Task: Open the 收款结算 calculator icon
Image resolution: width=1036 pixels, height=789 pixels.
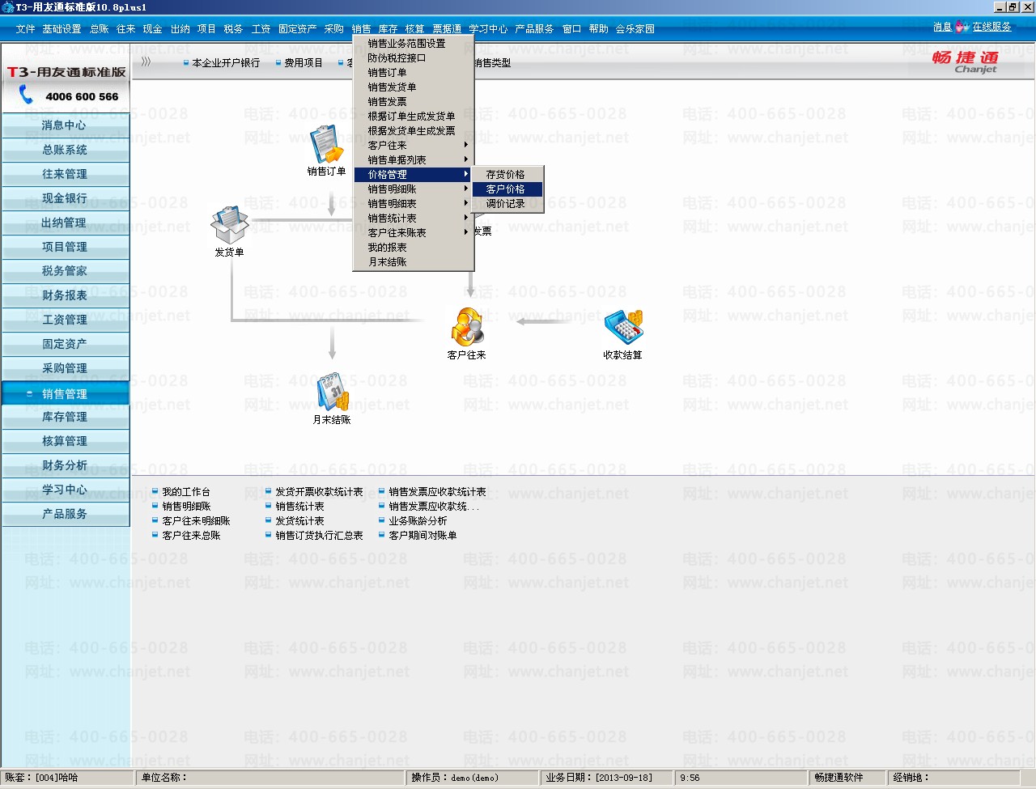Action: point(623,327)
